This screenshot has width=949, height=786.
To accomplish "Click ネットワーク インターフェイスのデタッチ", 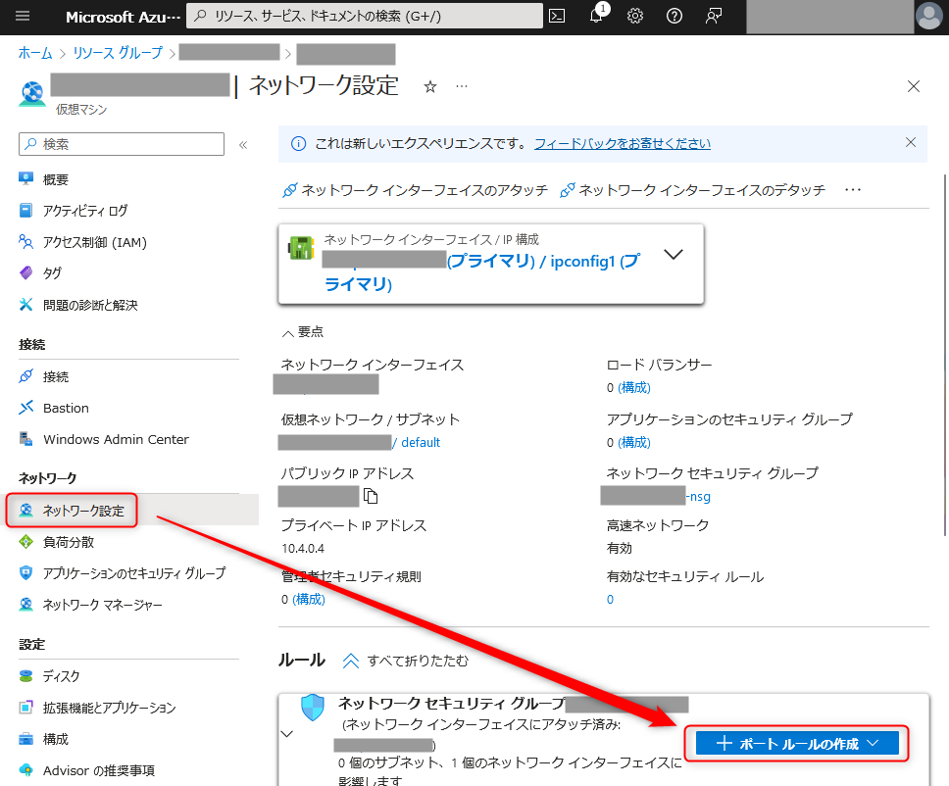I will tap(692, 190).
